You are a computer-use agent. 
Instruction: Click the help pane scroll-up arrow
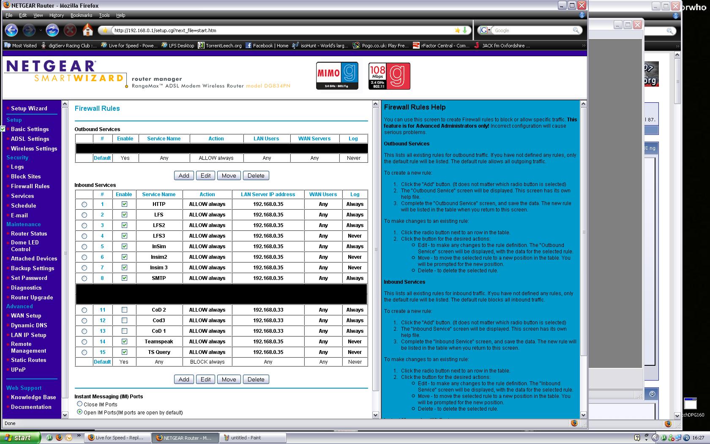point(583,104)
